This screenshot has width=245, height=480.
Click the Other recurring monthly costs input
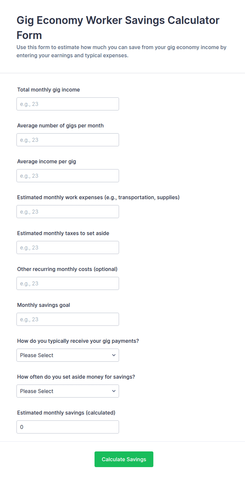[68, 283]
